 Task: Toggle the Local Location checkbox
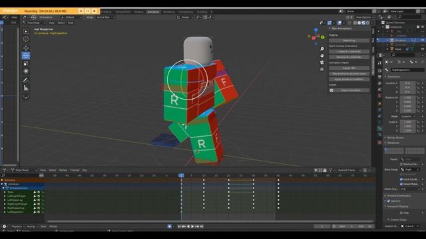401,179
